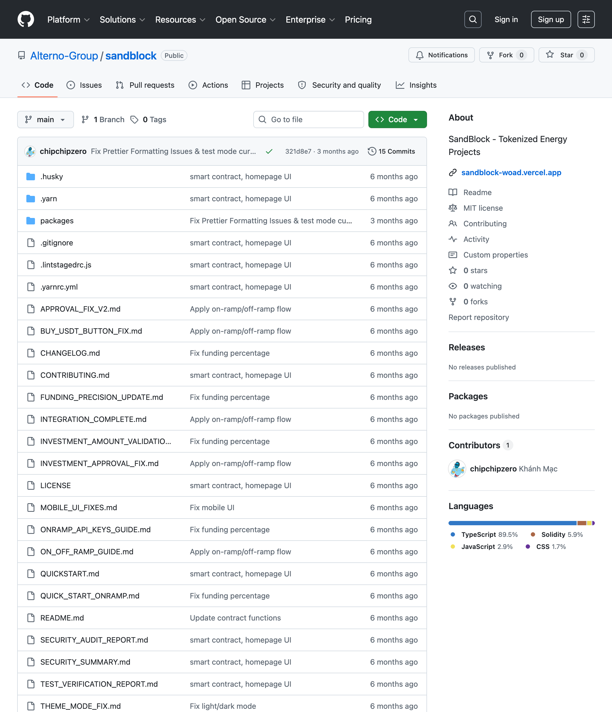Open the Packages heading link

tap(468, 396)
